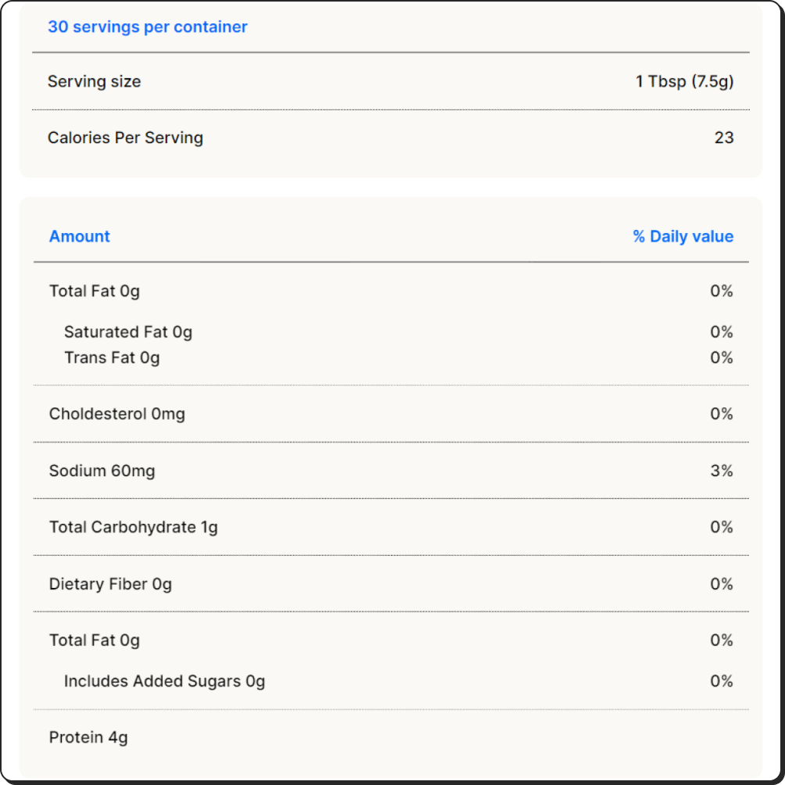
Task: Select the Sodium 60mg row
Action: [391, 471]
